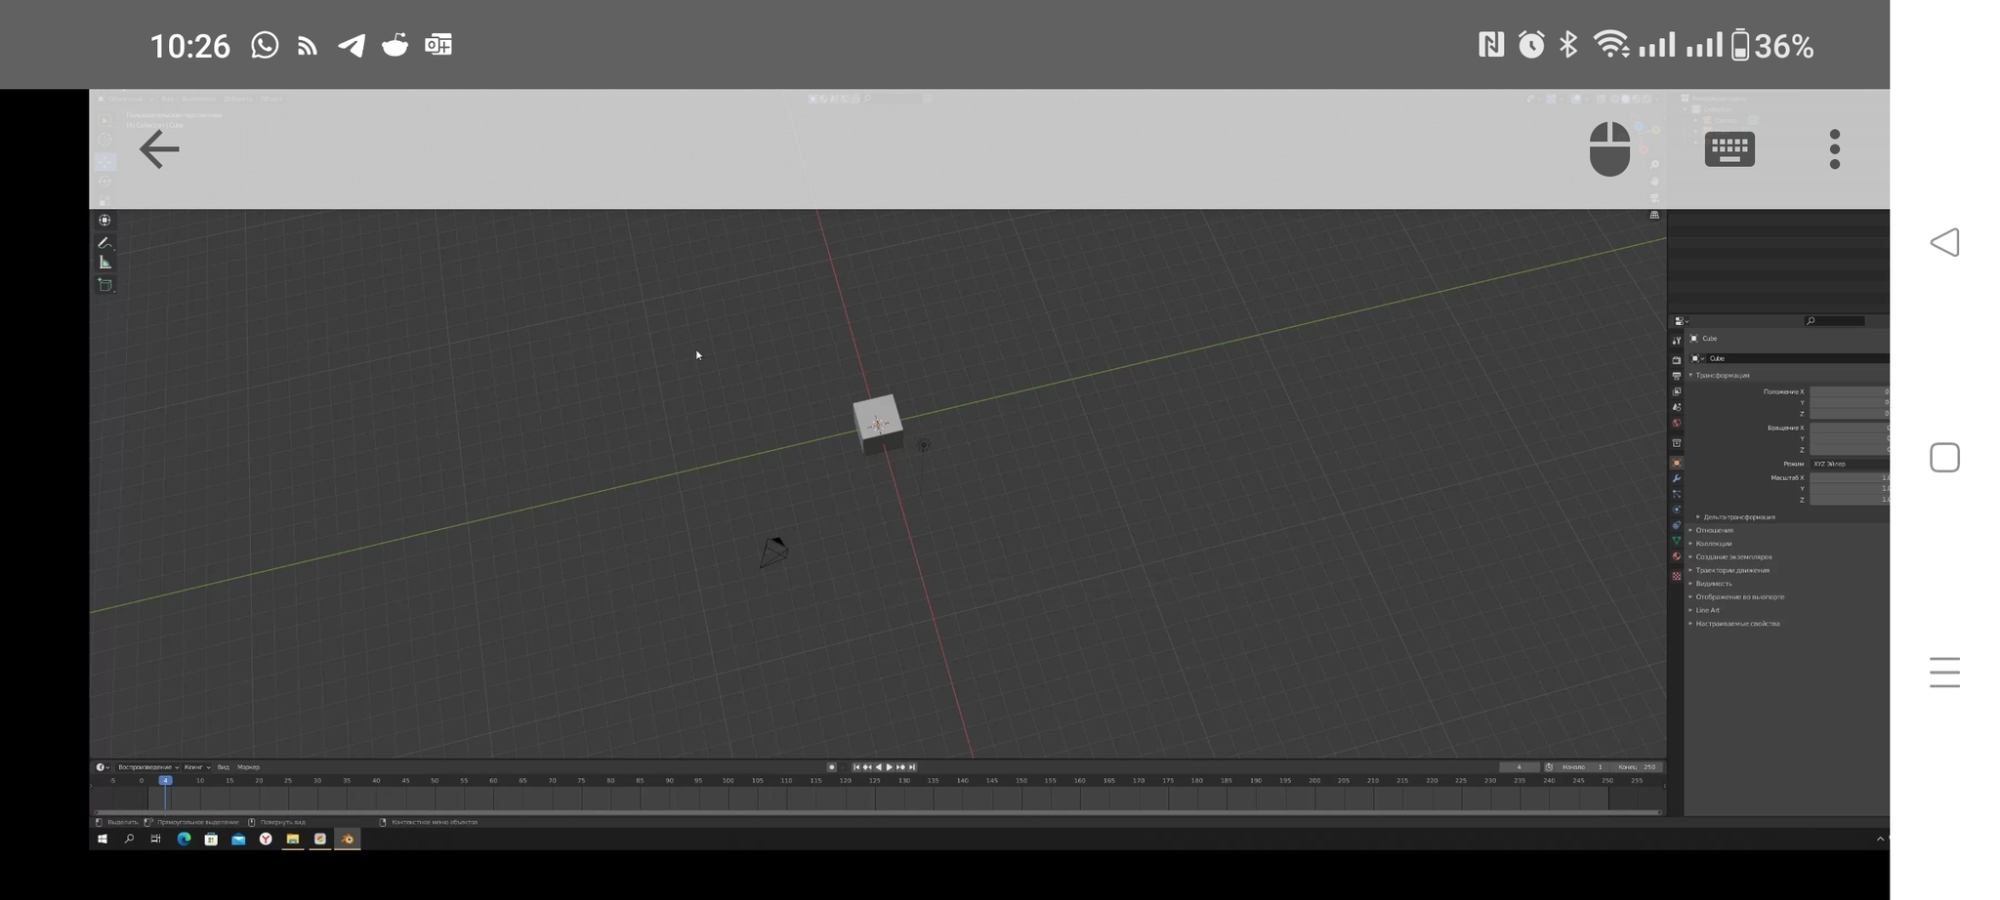The height and width of the screenshot is (900, 2000).
Task: Open the Object properties tab
Action: tap(1677, 463)
